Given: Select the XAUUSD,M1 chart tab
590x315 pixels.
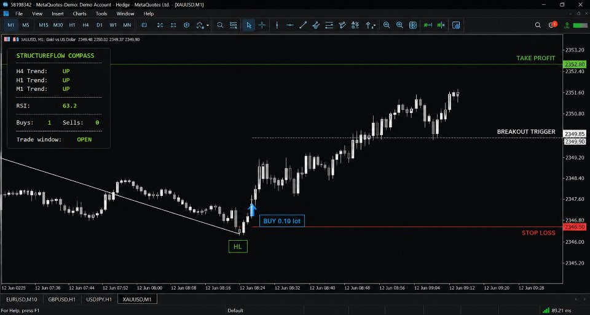Looking at the screenshot, I should 137,300.
